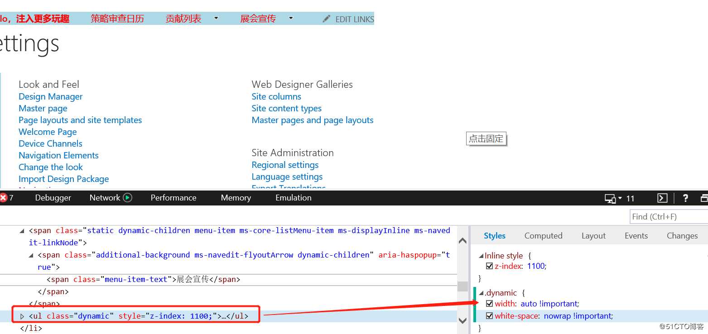Click the 点击固定 button
Image resolution: width=708 pixels, height=334 pixels.
pos(486,139)
